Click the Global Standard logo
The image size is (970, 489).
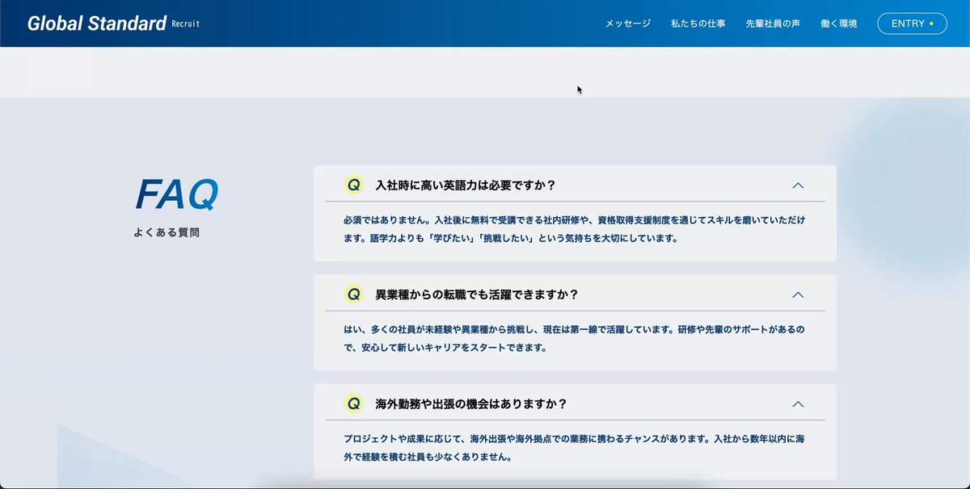(97, 23)
